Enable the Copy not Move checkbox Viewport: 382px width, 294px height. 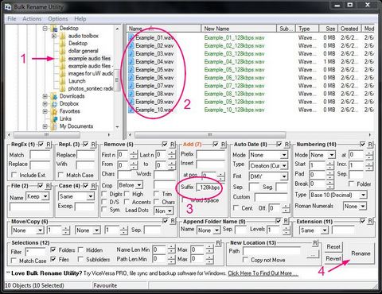(245, 260)
